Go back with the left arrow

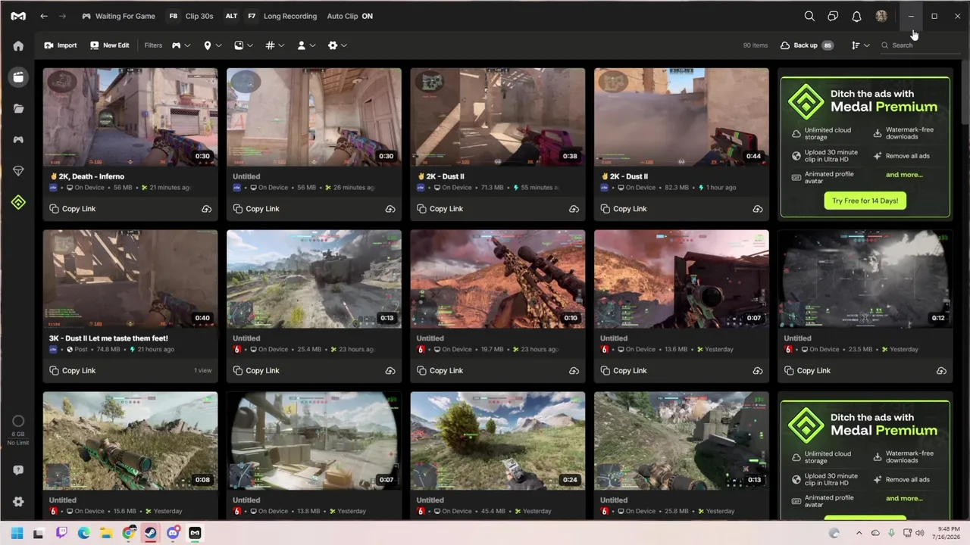[x=44, y=16]
